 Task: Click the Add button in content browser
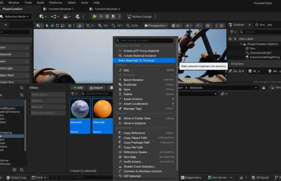click(78, 88)
